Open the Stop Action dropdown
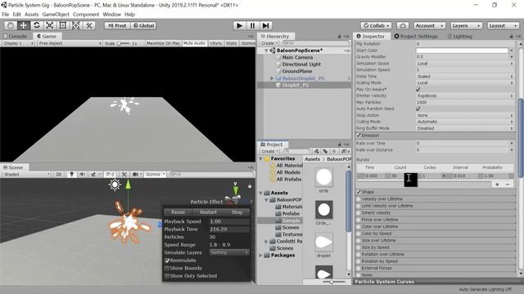The height and width of the screenshot is (294, 524). tap(465, 115)
